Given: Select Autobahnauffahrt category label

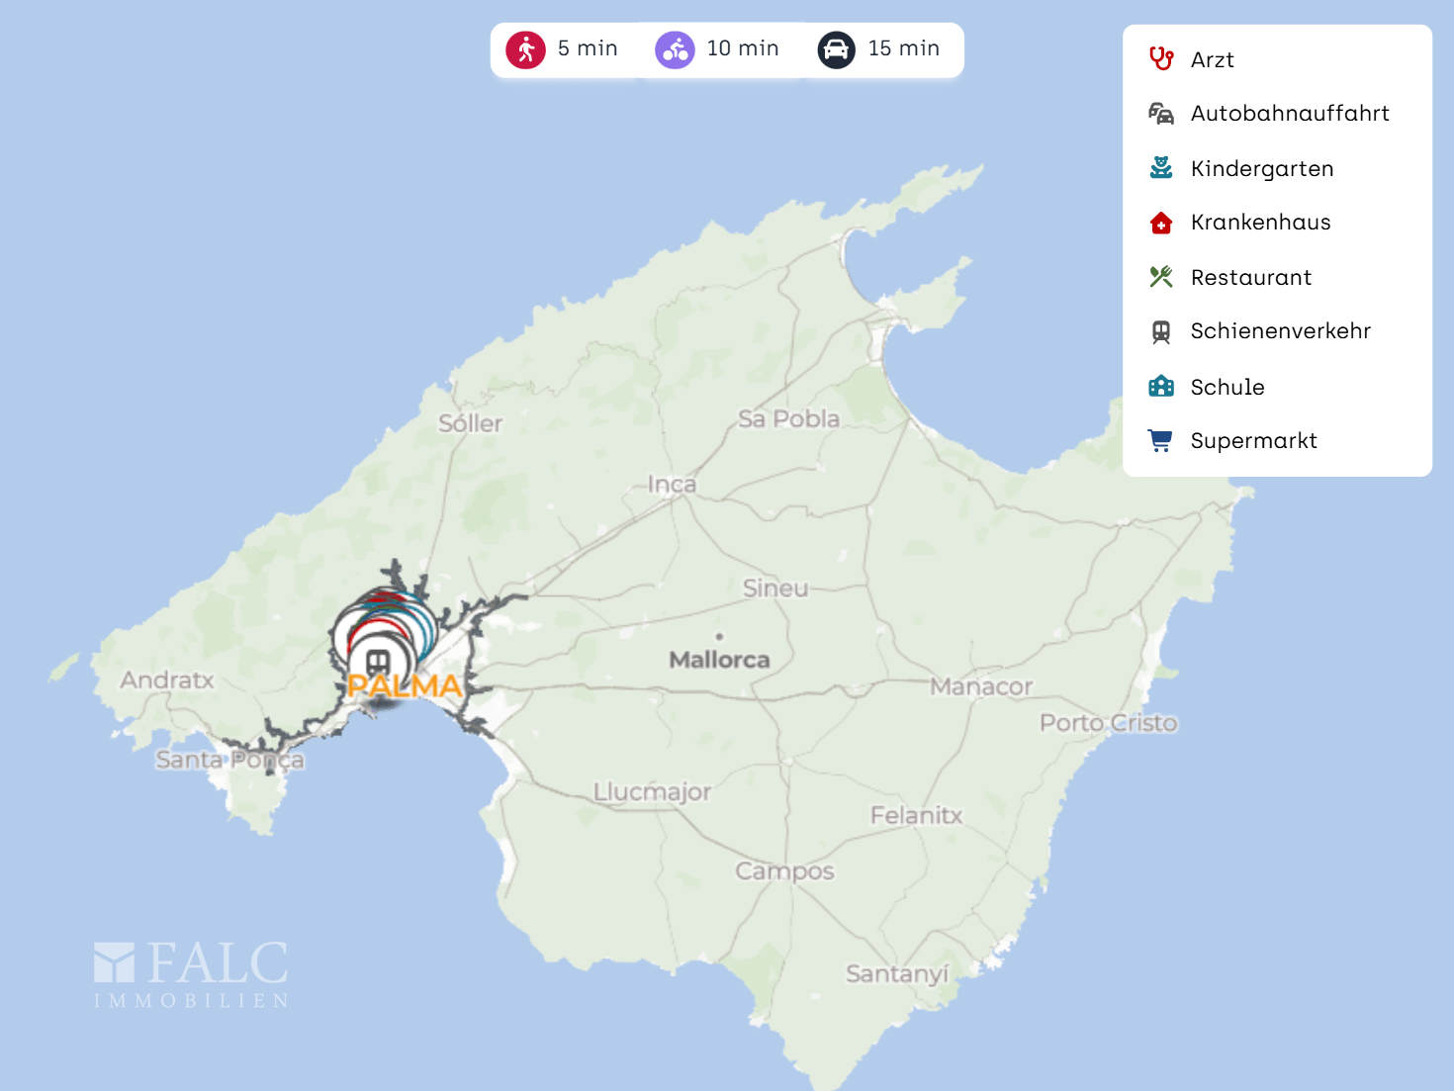Looking at the screenshot, I should [x=1290, y=114].
